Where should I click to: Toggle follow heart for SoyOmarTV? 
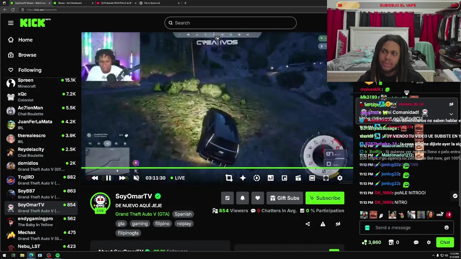pyautogui.click(x=258, y=198)
